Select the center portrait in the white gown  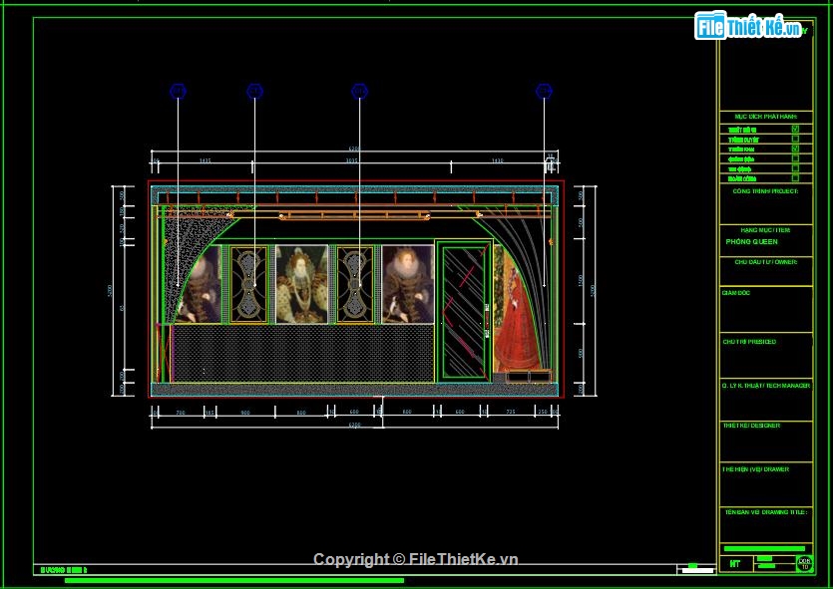coord(301,284)
